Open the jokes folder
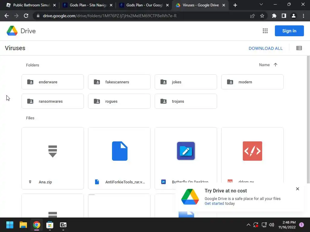 point(186,82)
